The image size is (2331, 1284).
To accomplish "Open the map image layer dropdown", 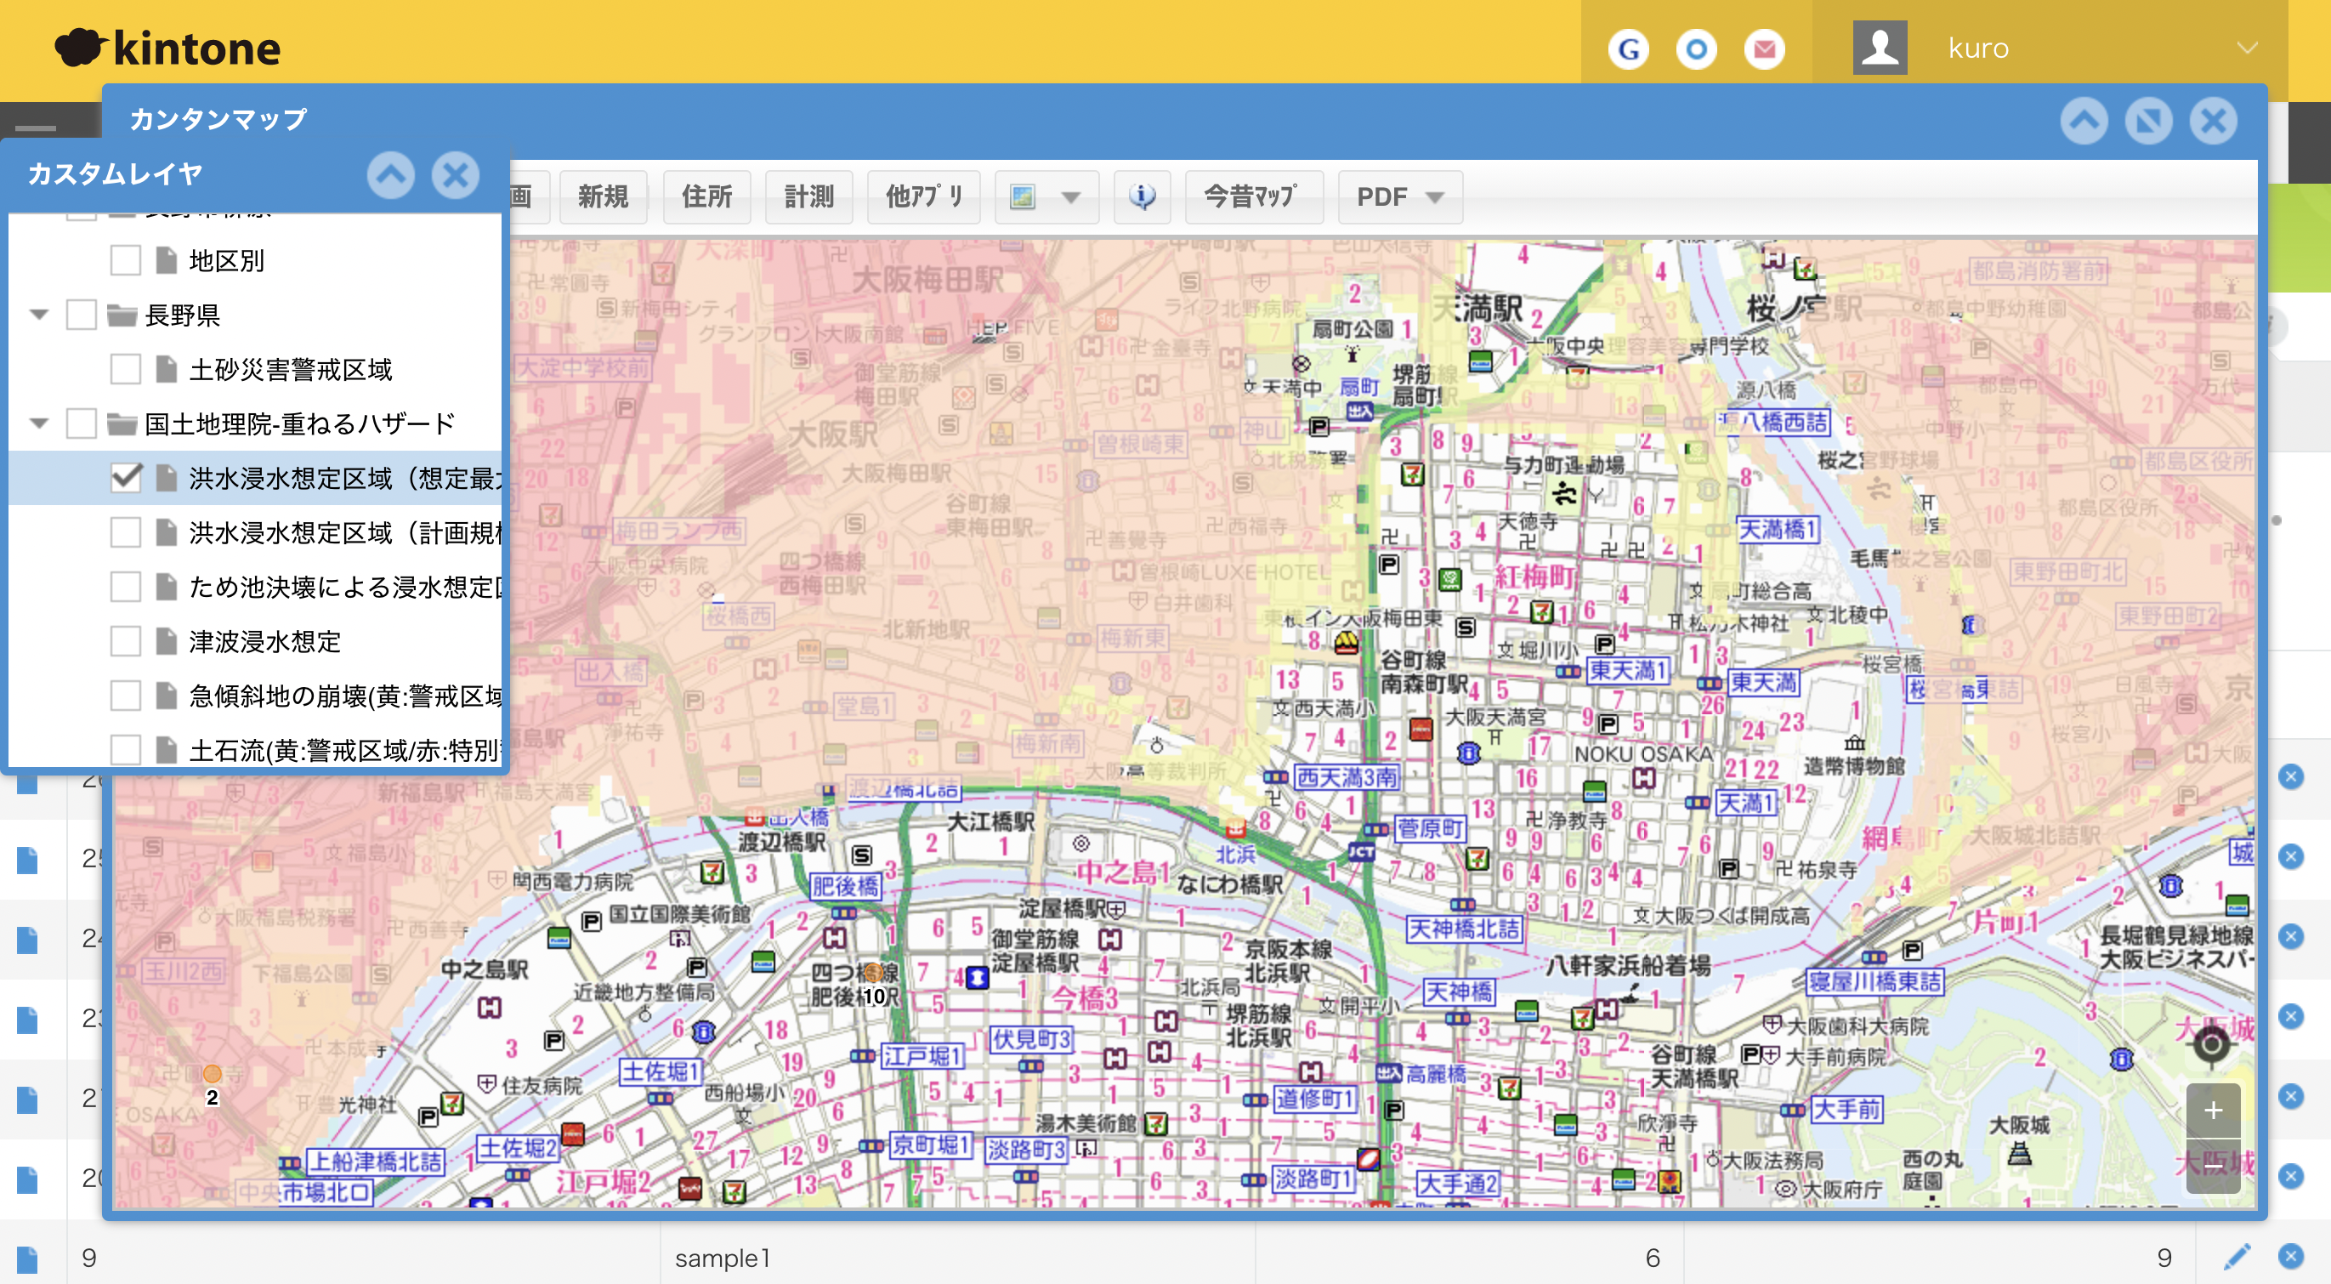I will pyautogui.click(x=1047, y=196).
